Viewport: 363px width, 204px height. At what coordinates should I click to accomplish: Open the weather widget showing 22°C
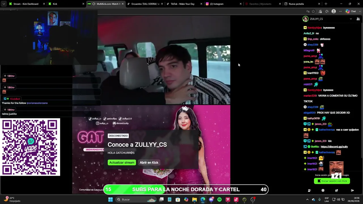pyautogui.click(x=12, y=199)
